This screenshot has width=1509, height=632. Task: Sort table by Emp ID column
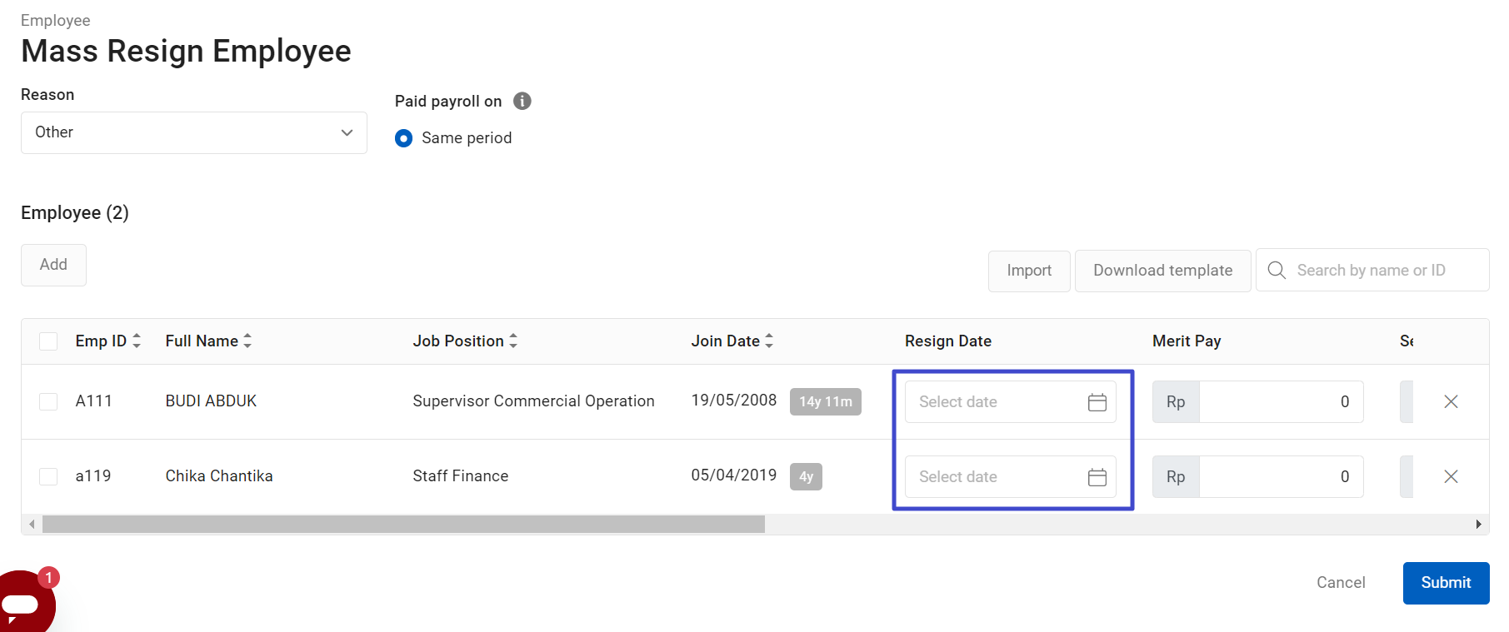click(137, 341)
